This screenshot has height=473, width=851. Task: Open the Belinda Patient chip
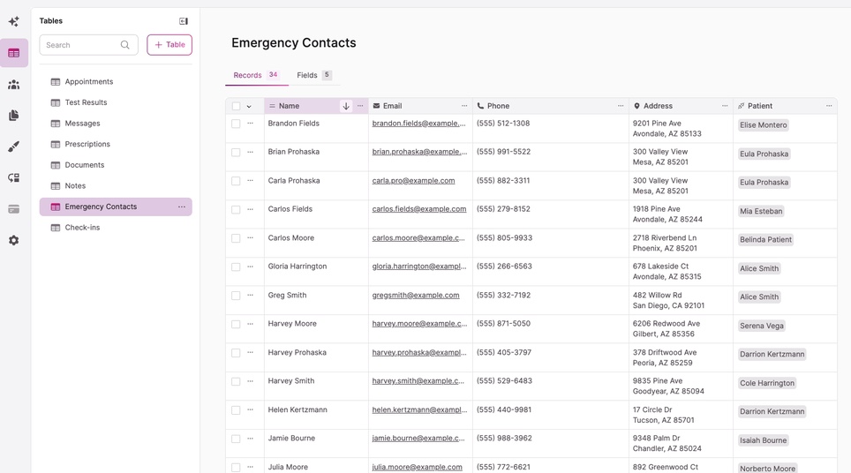point(765,240)
